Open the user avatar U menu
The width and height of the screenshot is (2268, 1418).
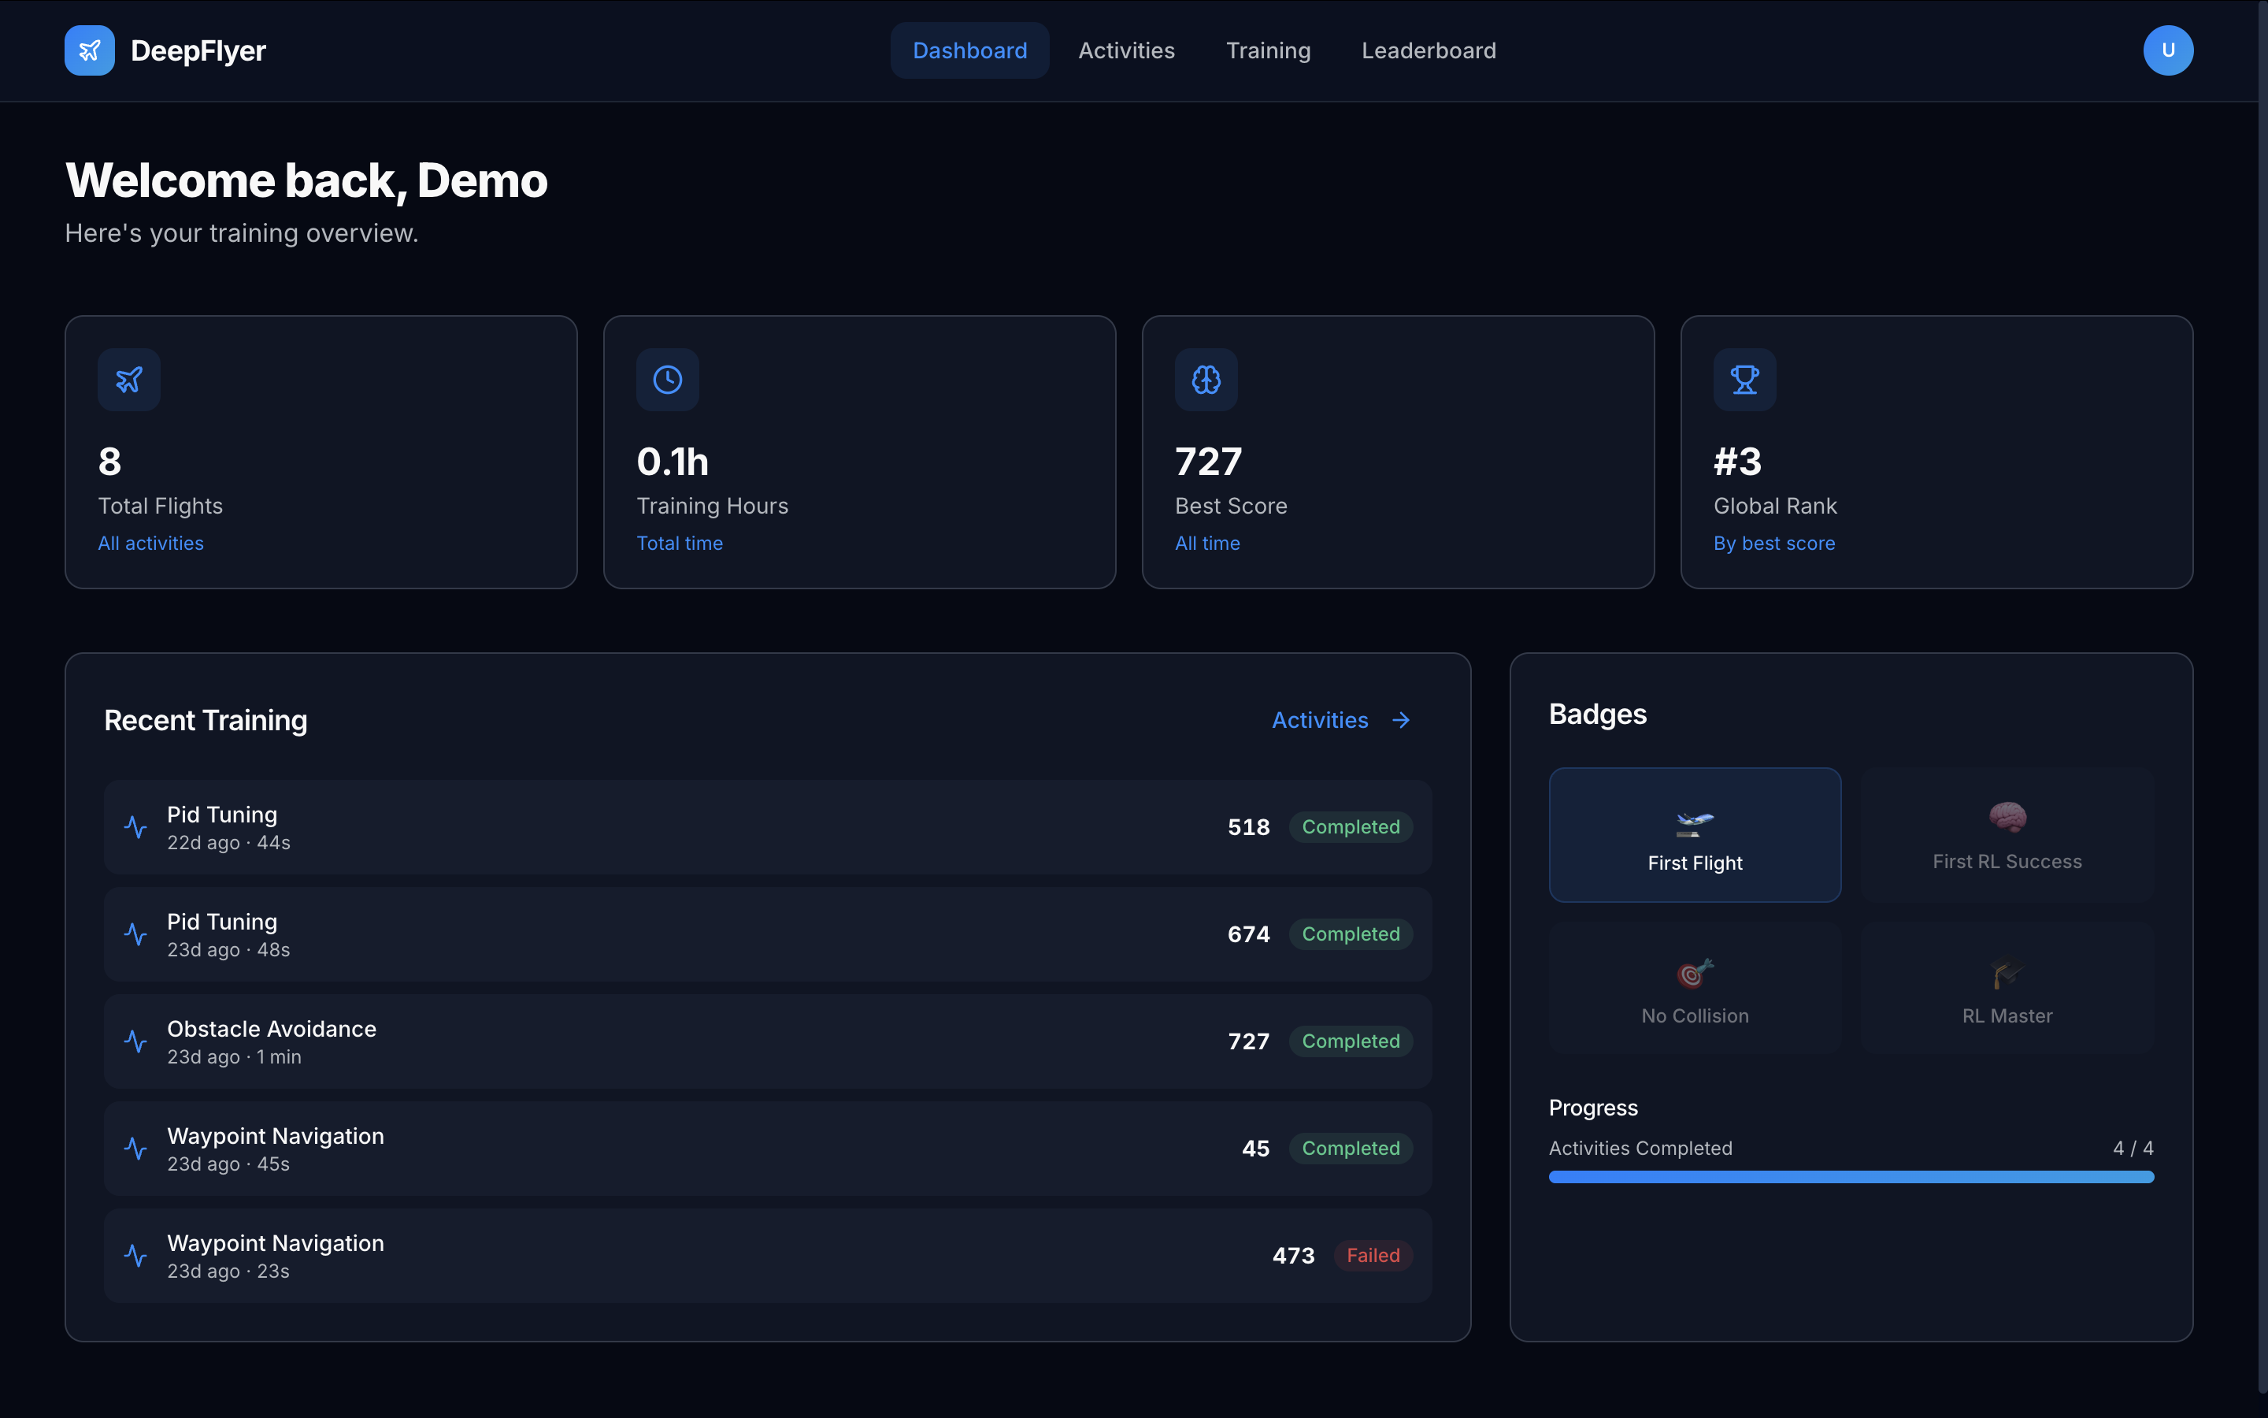(2168, 50)
